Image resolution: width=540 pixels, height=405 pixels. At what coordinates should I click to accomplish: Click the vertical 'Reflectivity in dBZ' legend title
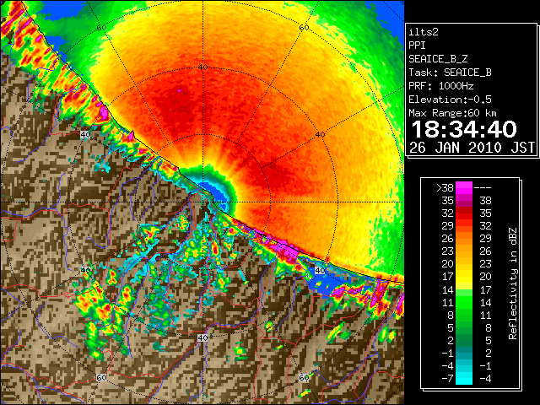click(x=513, y=283)
